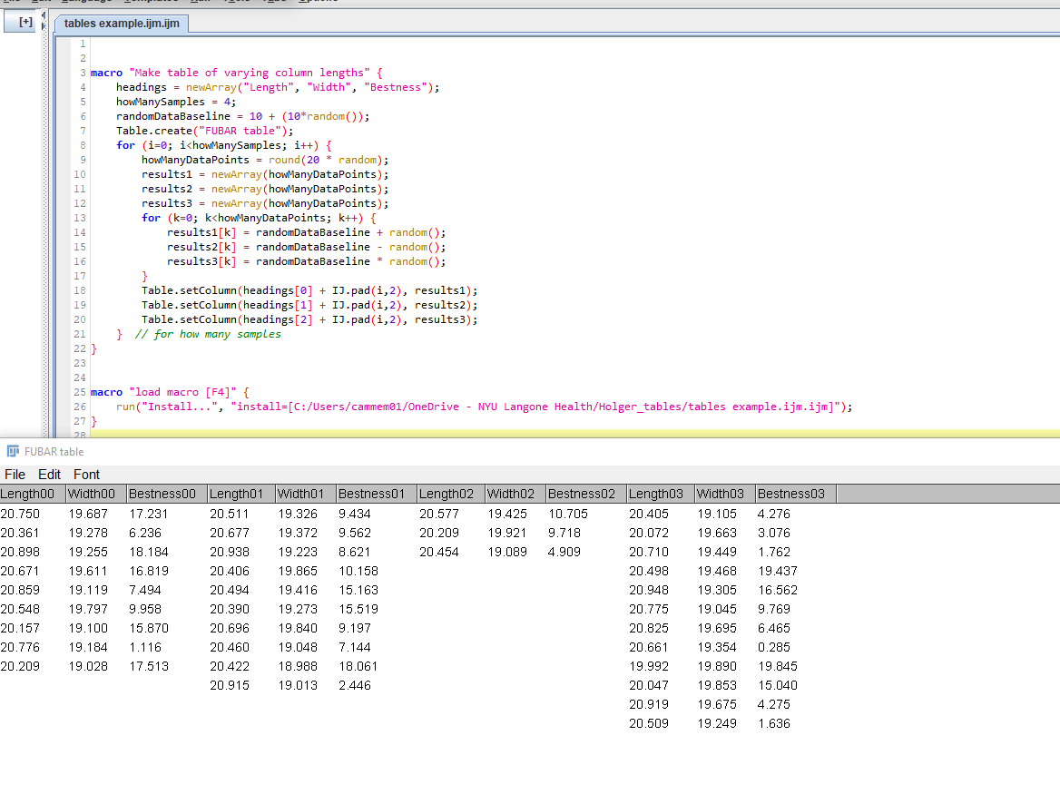The image size is (1060, 804).
Task: Select the cell with value 20.750
Action: pos(20,514)
